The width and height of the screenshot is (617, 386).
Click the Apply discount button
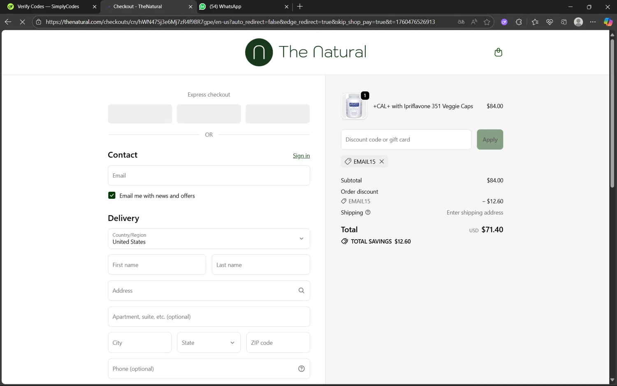(x=490, y=140)
